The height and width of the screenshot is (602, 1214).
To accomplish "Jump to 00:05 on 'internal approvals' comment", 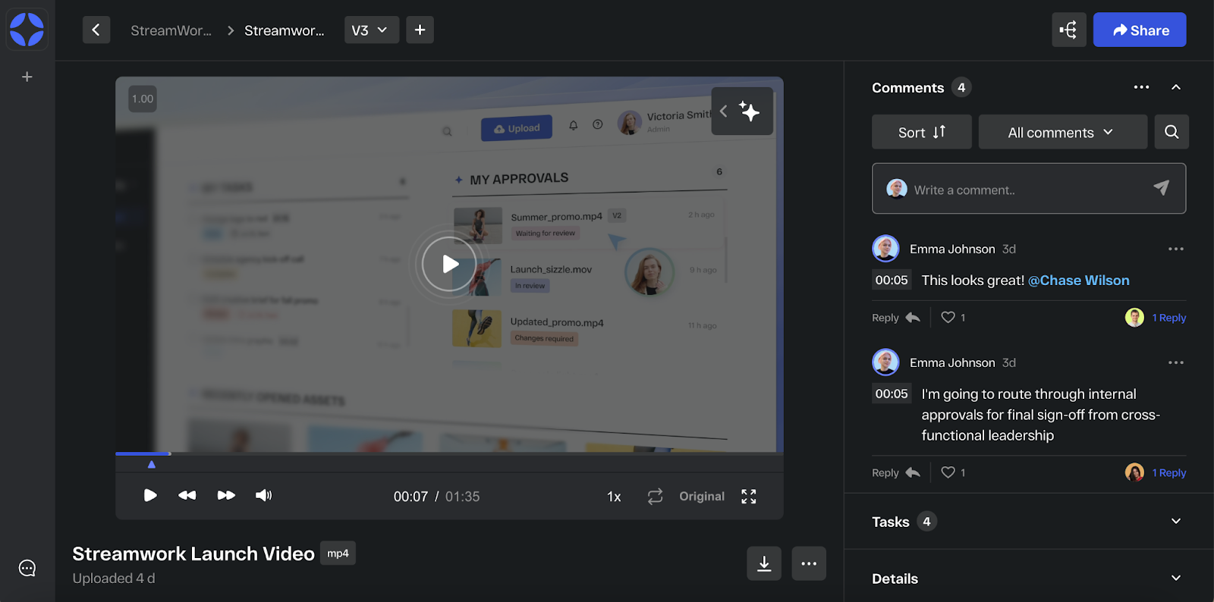I will coord(892,393).
